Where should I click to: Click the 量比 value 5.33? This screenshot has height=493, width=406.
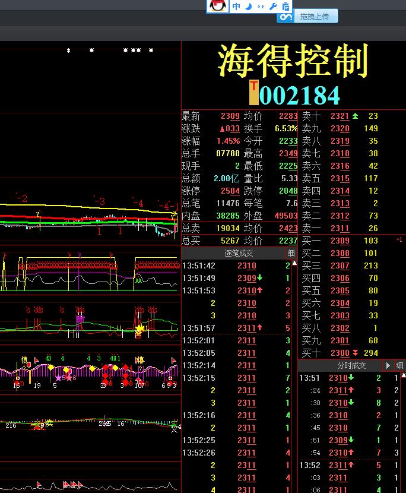(289, 178)
